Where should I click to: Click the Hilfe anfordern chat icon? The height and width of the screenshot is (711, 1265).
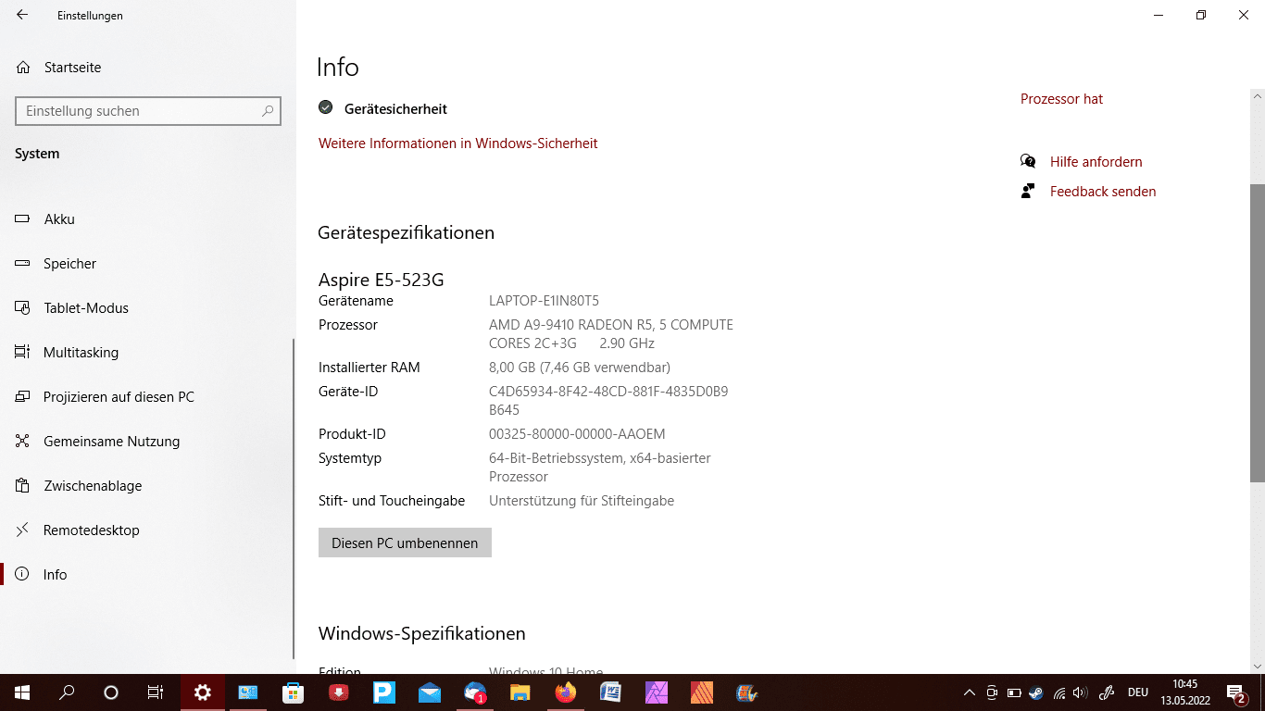1028,161
